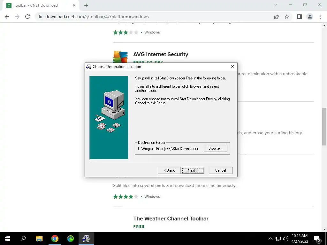Close the Choose Destination Location dialog
The width and height of the screenshot is (327, 245).
coord(232,67)
